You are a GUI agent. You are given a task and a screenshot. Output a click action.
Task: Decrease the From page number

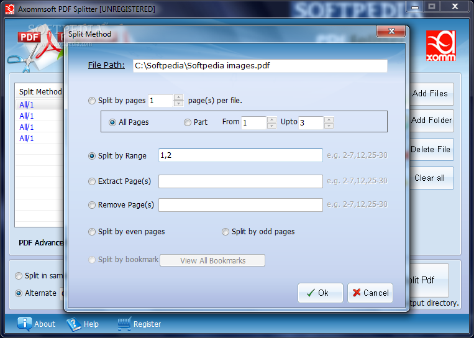271,126
